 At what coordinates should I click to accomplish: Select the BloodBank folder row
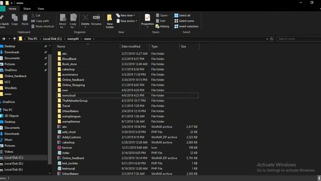pos(127,59)
